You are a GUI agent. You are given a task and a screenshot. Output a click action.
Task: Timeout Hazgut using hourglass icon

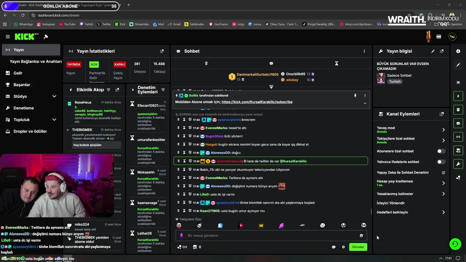point(184,144)
